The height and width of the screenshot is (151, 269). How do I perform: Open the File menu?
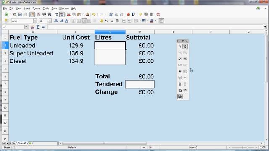click(5, 8)
